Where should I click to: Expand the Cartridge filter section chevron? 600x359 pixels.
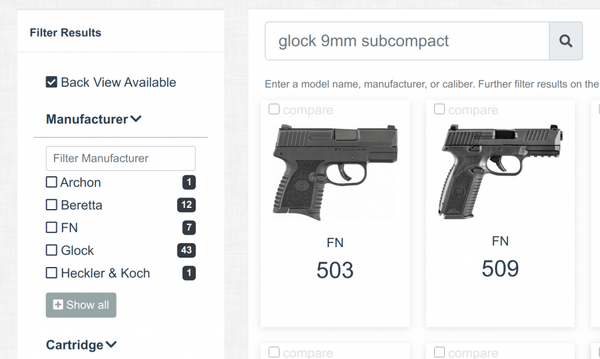tap(111, 344)
